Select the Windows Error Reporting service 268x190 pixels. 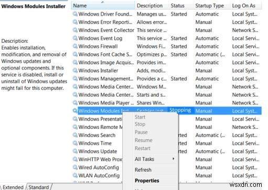pos(105,22)
